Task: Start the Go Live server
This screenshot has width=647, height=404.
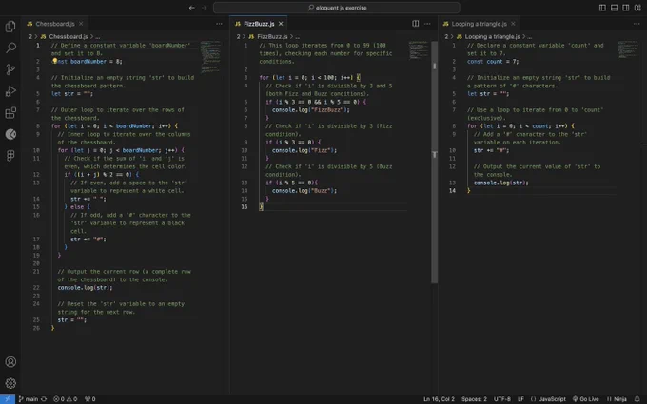Action: pos(585,399)
